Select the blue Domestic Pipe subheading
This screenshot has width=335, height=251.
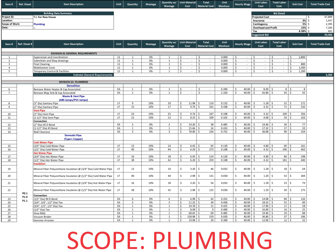point(73,135)
